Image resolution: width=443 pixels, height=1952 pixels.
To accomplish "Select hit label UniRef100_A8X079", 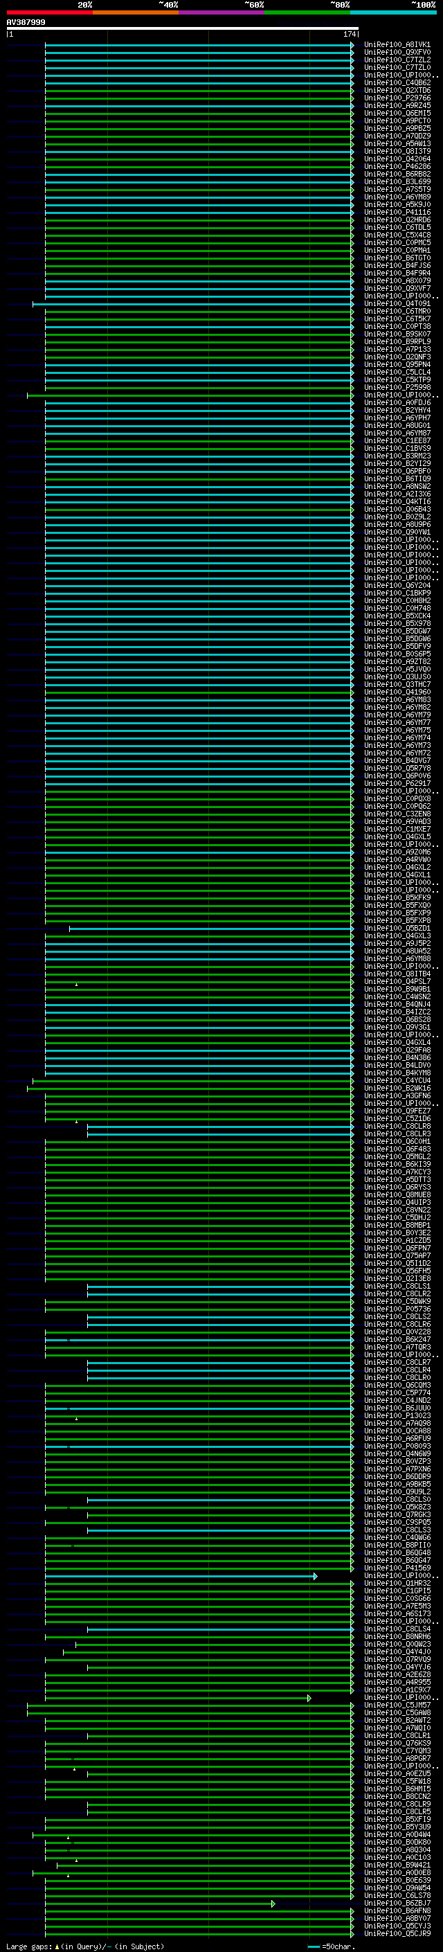I will pyautogui.click(x=397, y=280).
